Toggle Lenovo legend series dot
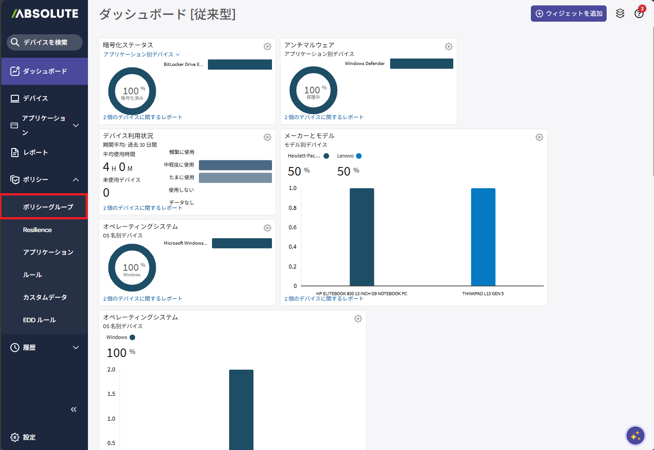Viewport: 654px width, 450px height. [359, 156]
